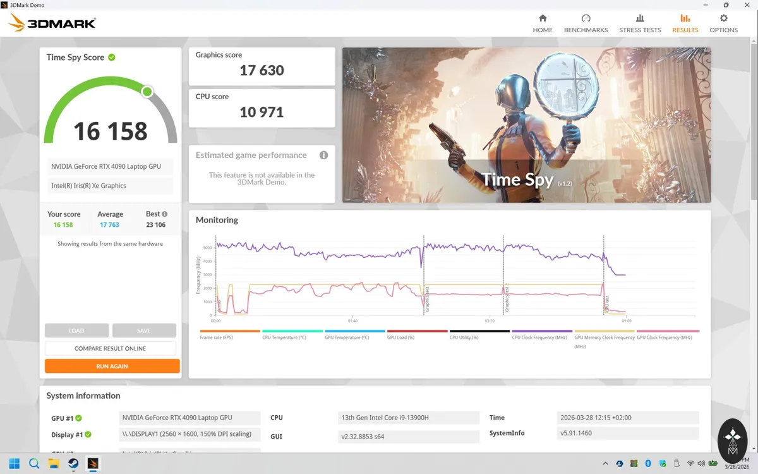Click the GUI version v2.32.8853 s64

point(409,437)
